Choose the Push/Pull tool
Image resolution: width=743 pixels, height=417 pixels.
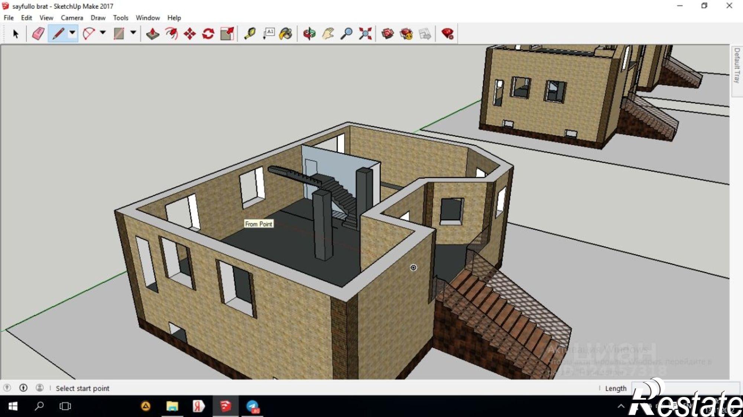click(153, 34)
